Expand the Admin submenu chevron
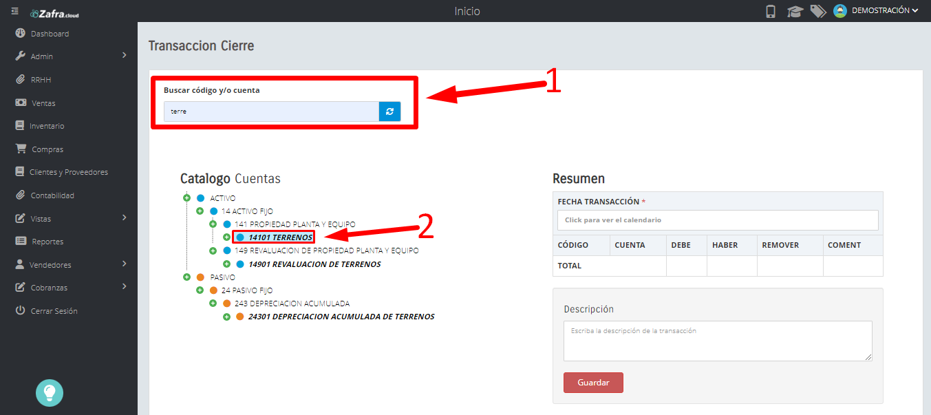Image resolution: width=931 pixels, height=415 pixels. pyautogui.click(x=125, y=56)
